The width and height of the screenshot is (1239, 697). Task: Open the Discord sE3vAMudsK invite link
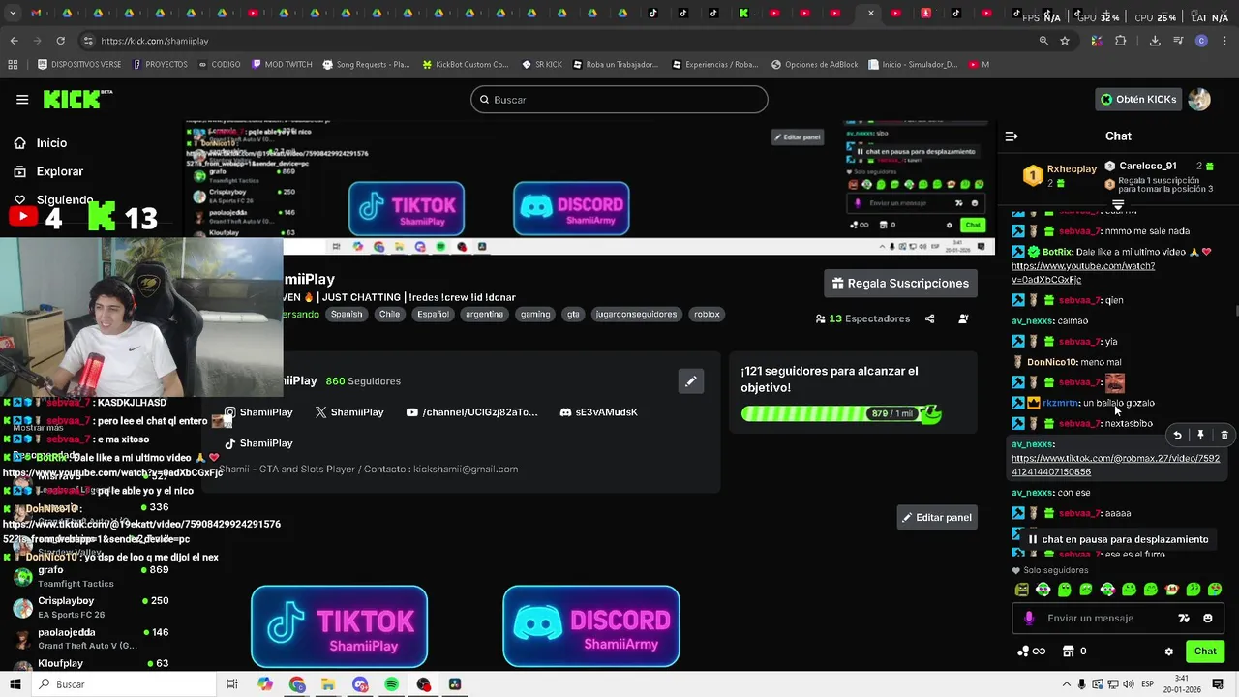point(599,412)
